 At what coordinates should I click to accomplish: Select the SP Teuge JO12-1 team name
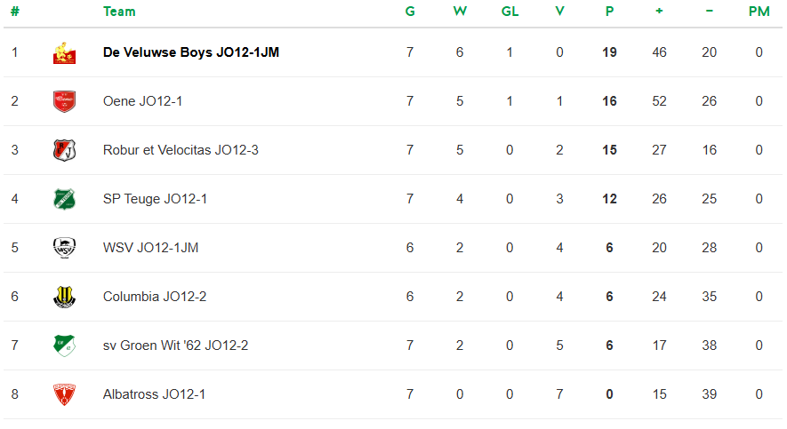coord(155,199)
